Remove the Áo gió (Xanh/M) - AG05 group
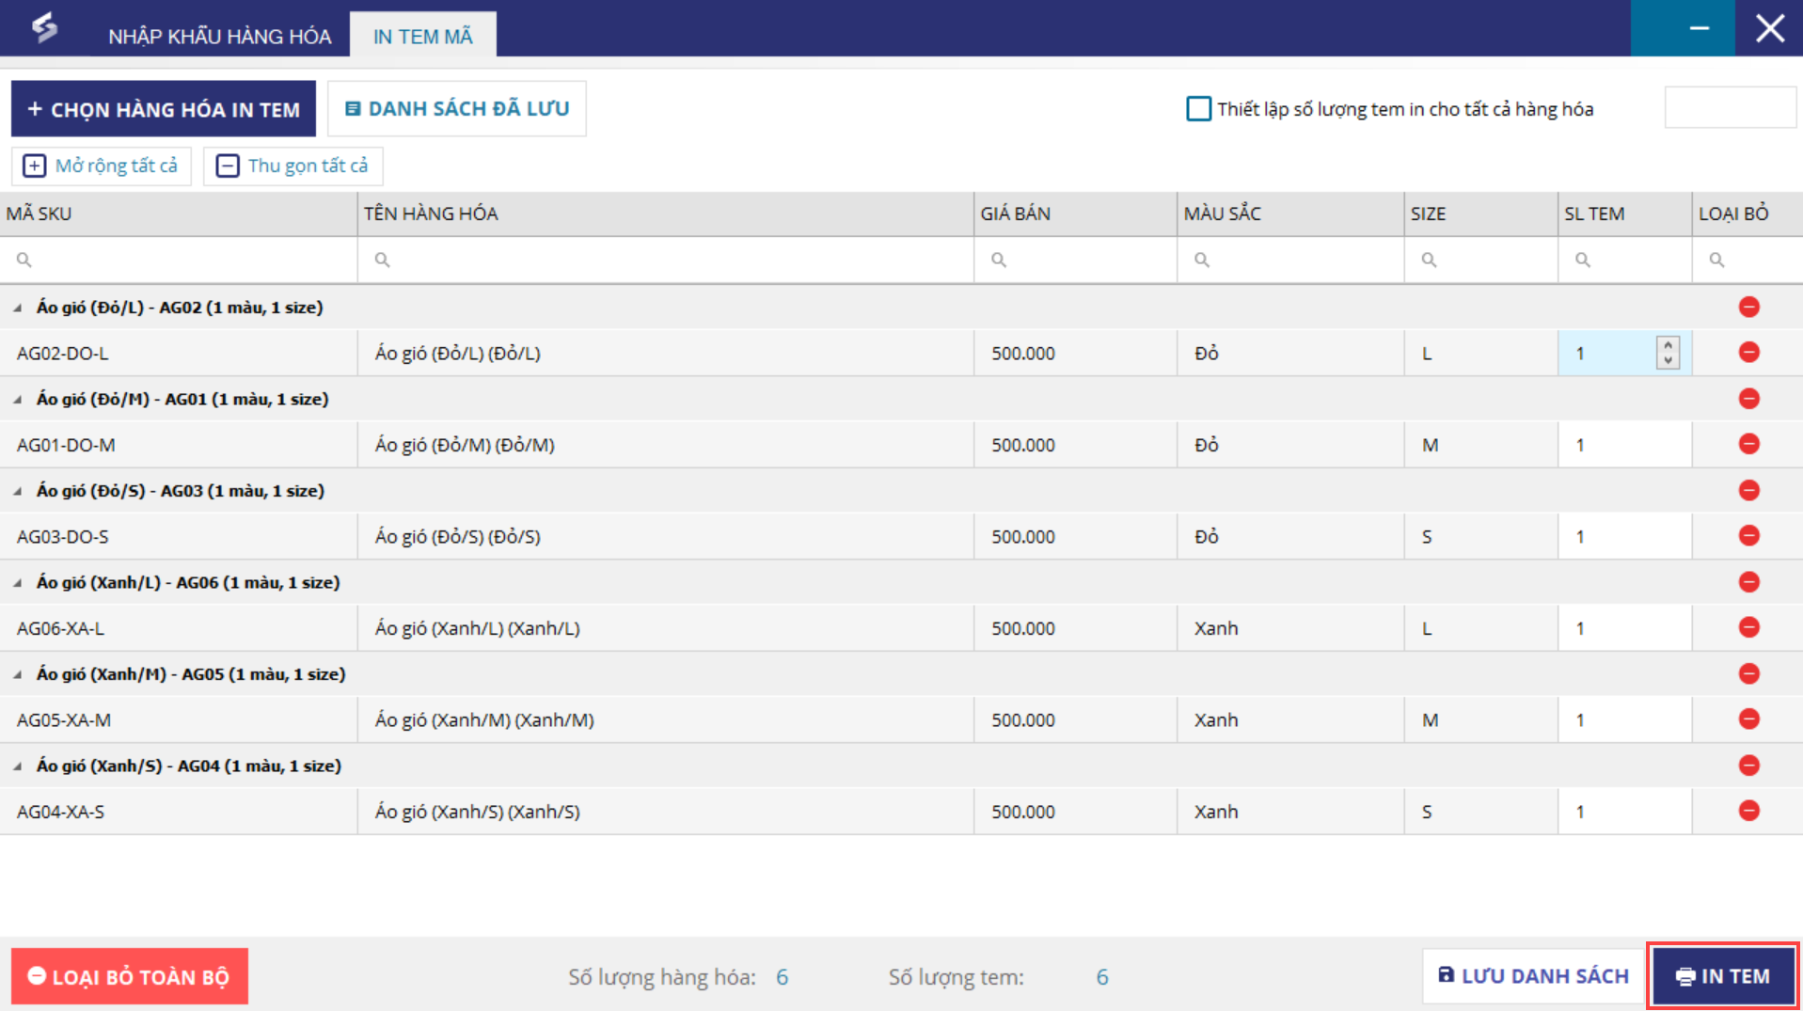 1748,673
